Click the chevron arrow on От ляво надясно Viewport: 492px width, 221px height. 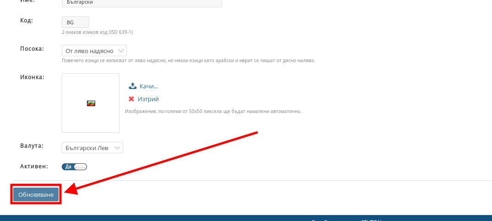point(121,51)
